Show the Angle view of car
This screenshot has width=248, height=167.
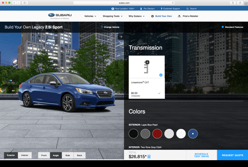pyautogui.click(x=56, y=155)
